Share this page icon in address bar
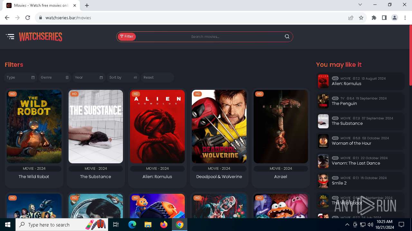 pyautogui.click(x=351, y=18)
